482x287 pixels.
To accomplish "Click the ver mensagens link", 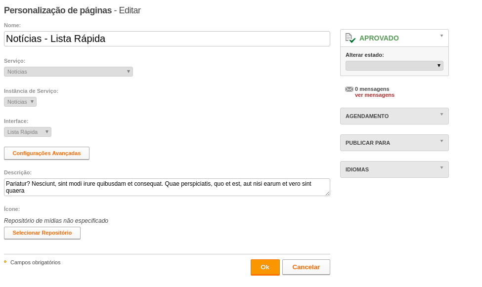I will [374, 95].
